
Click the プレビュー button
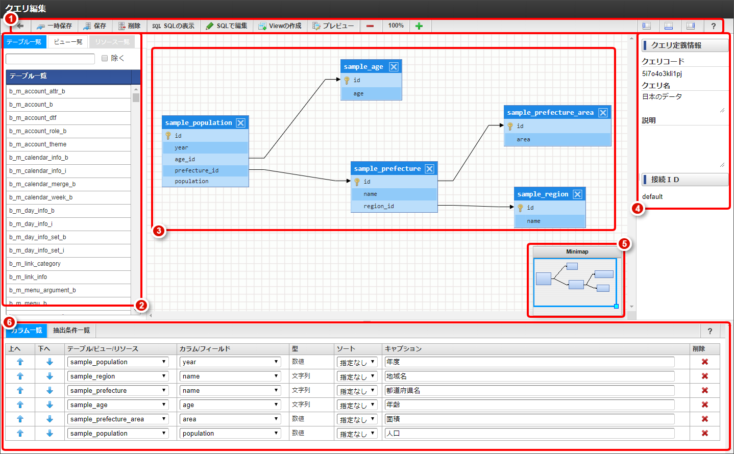coord(333,26)
